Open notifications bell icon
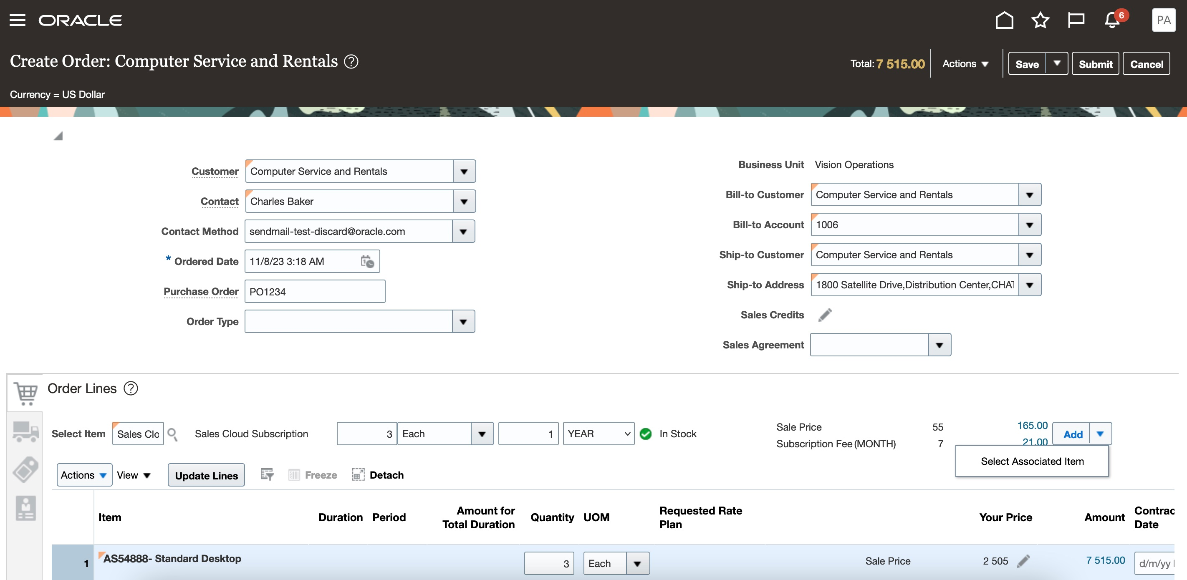The image size is (1187, 580). tap(1112, 20)
